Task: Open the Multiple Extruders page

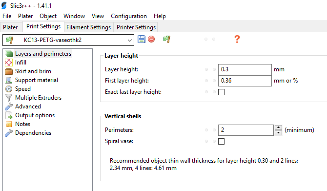Action: (x=38, y=98)
